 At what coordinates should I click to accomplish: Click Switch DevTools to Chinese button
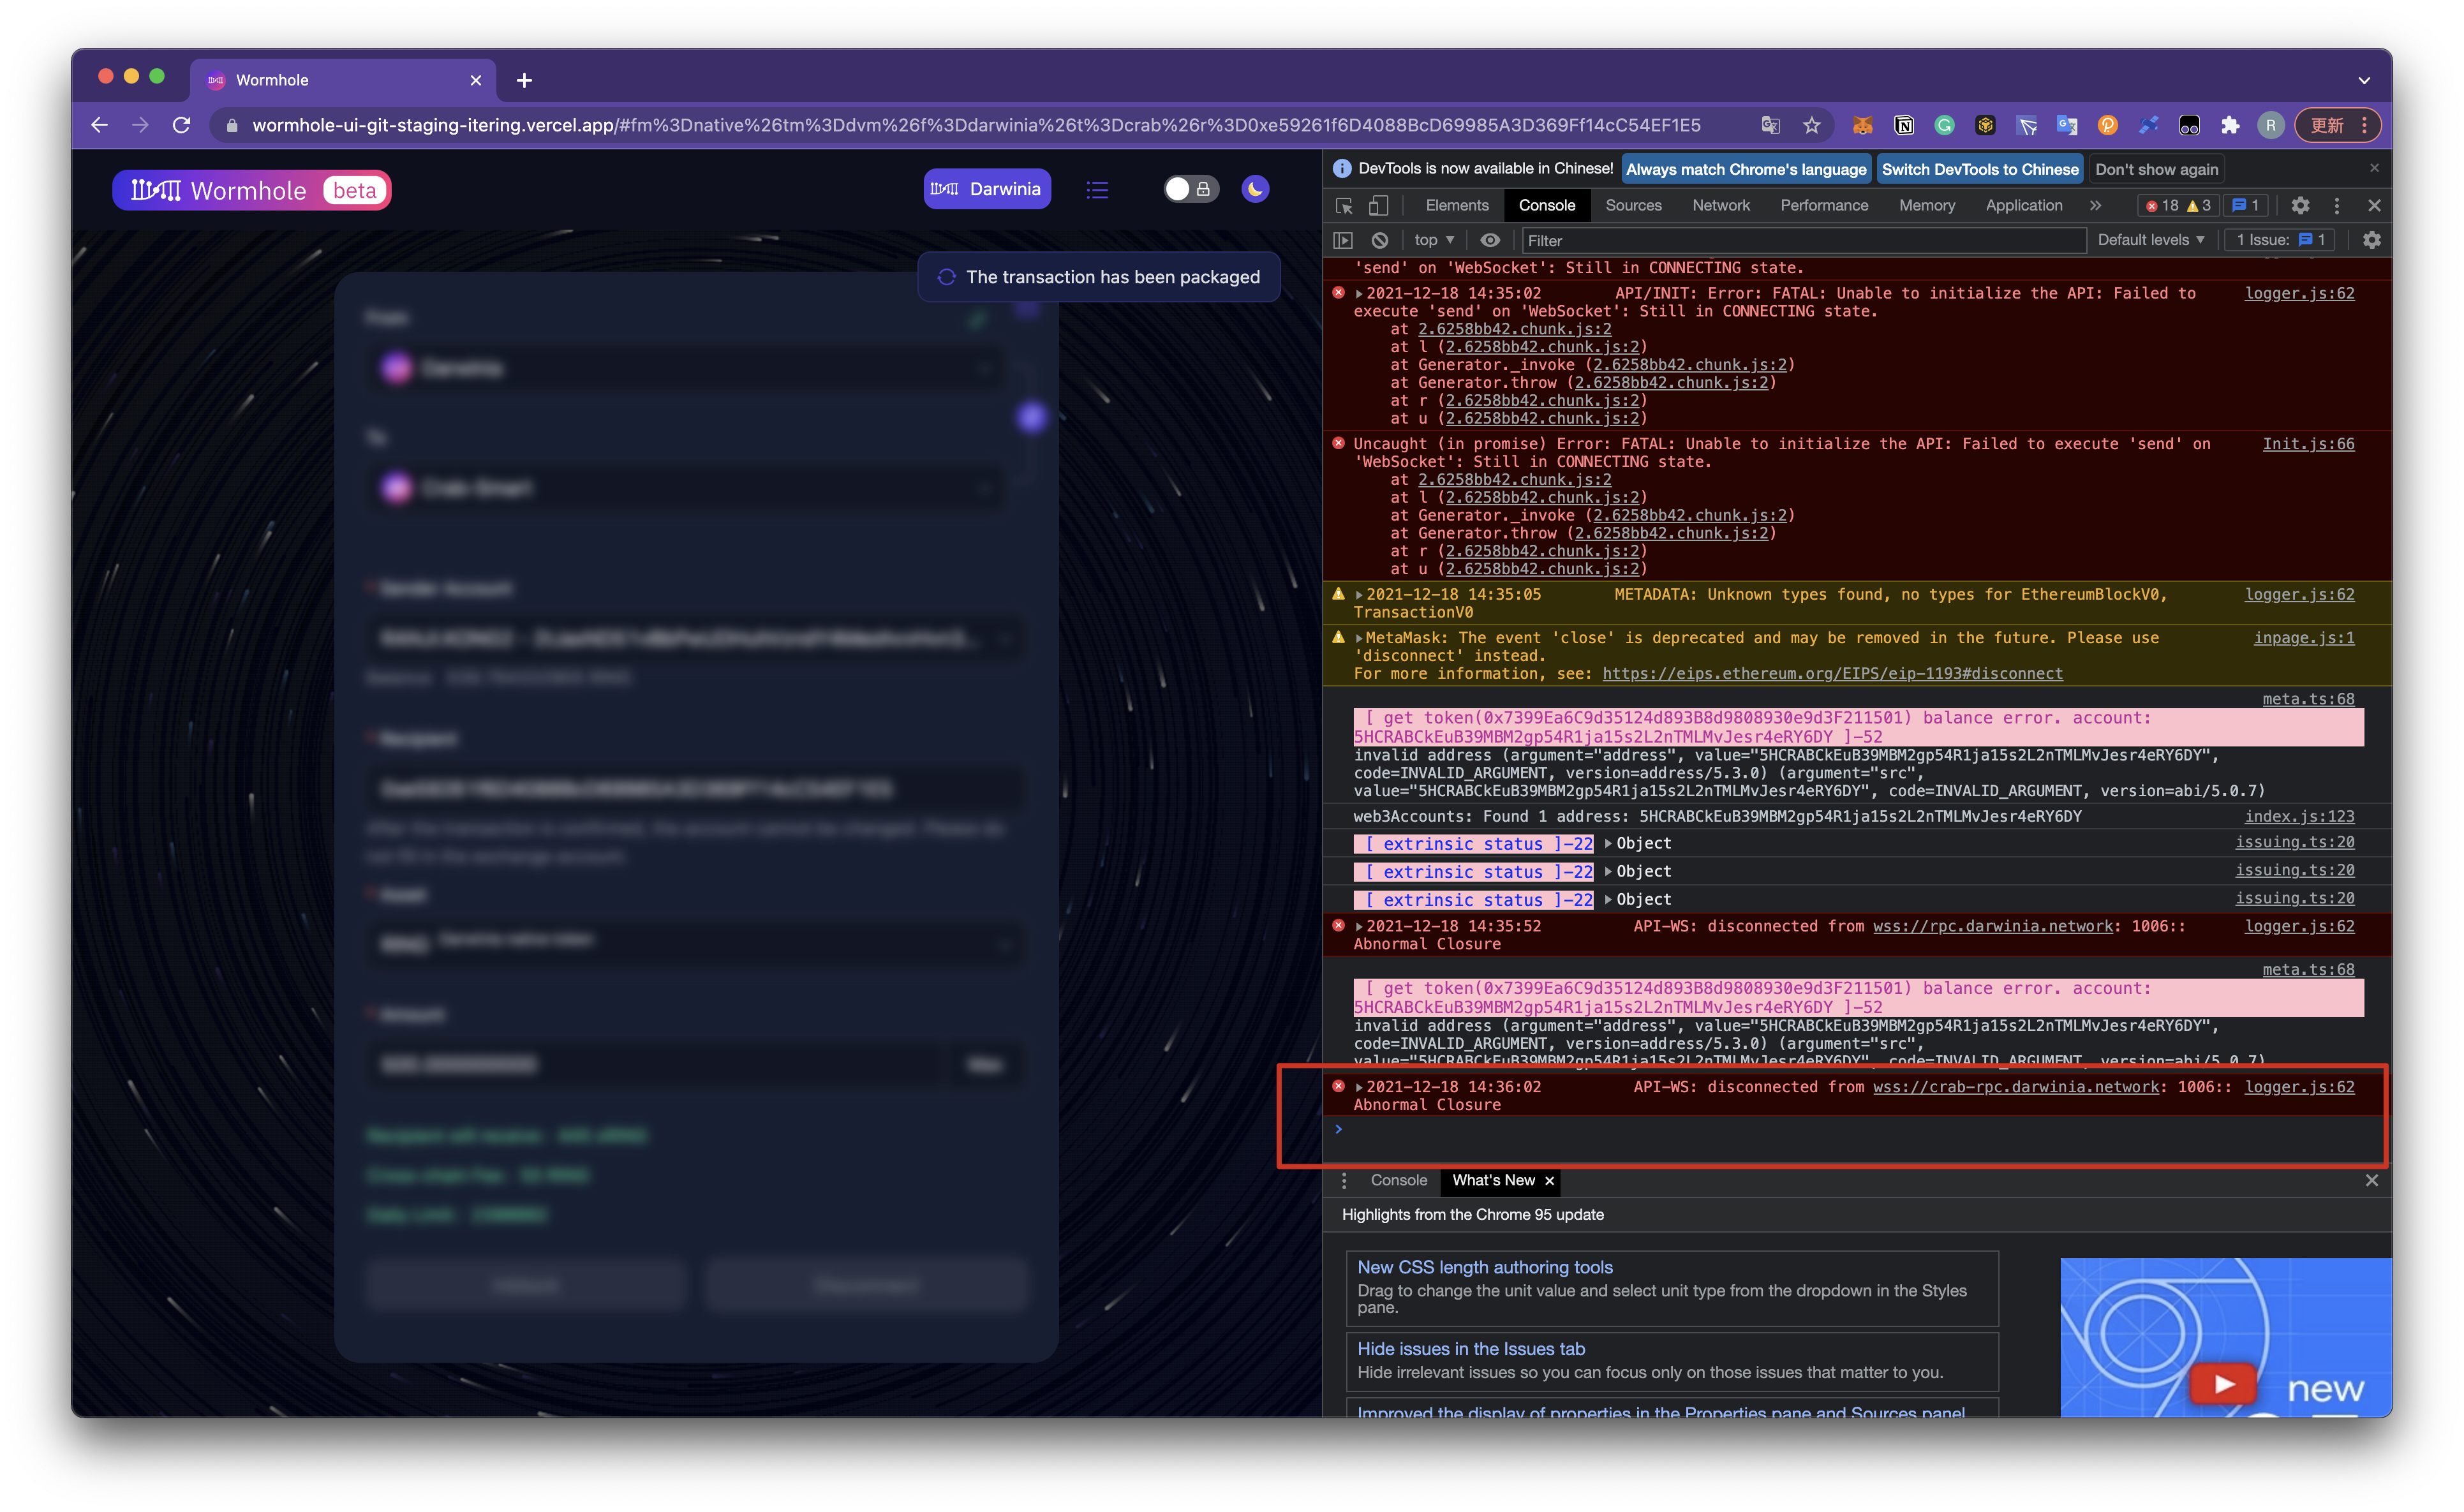tap(1979, 170)
